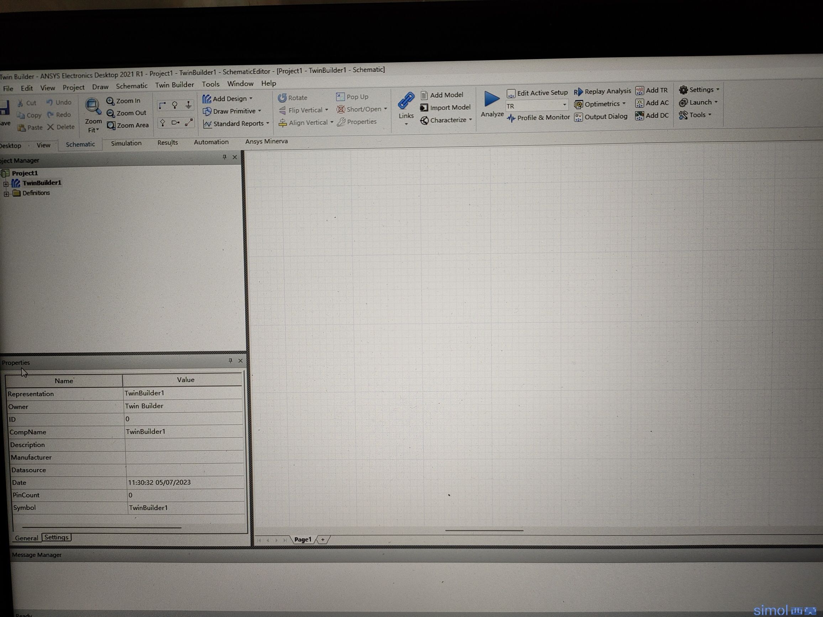
Task: Pin the Project Manager panel
Action: click(x=224, y=157)
